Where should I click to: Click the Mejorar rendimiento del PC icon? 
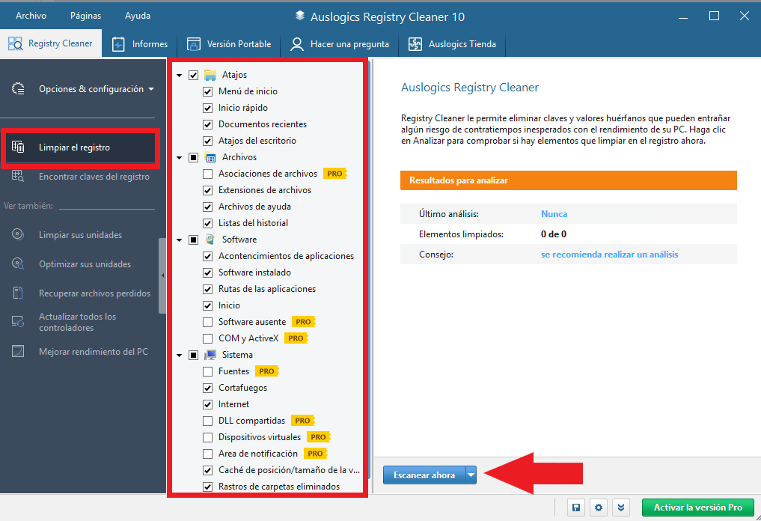coord(18,351)
